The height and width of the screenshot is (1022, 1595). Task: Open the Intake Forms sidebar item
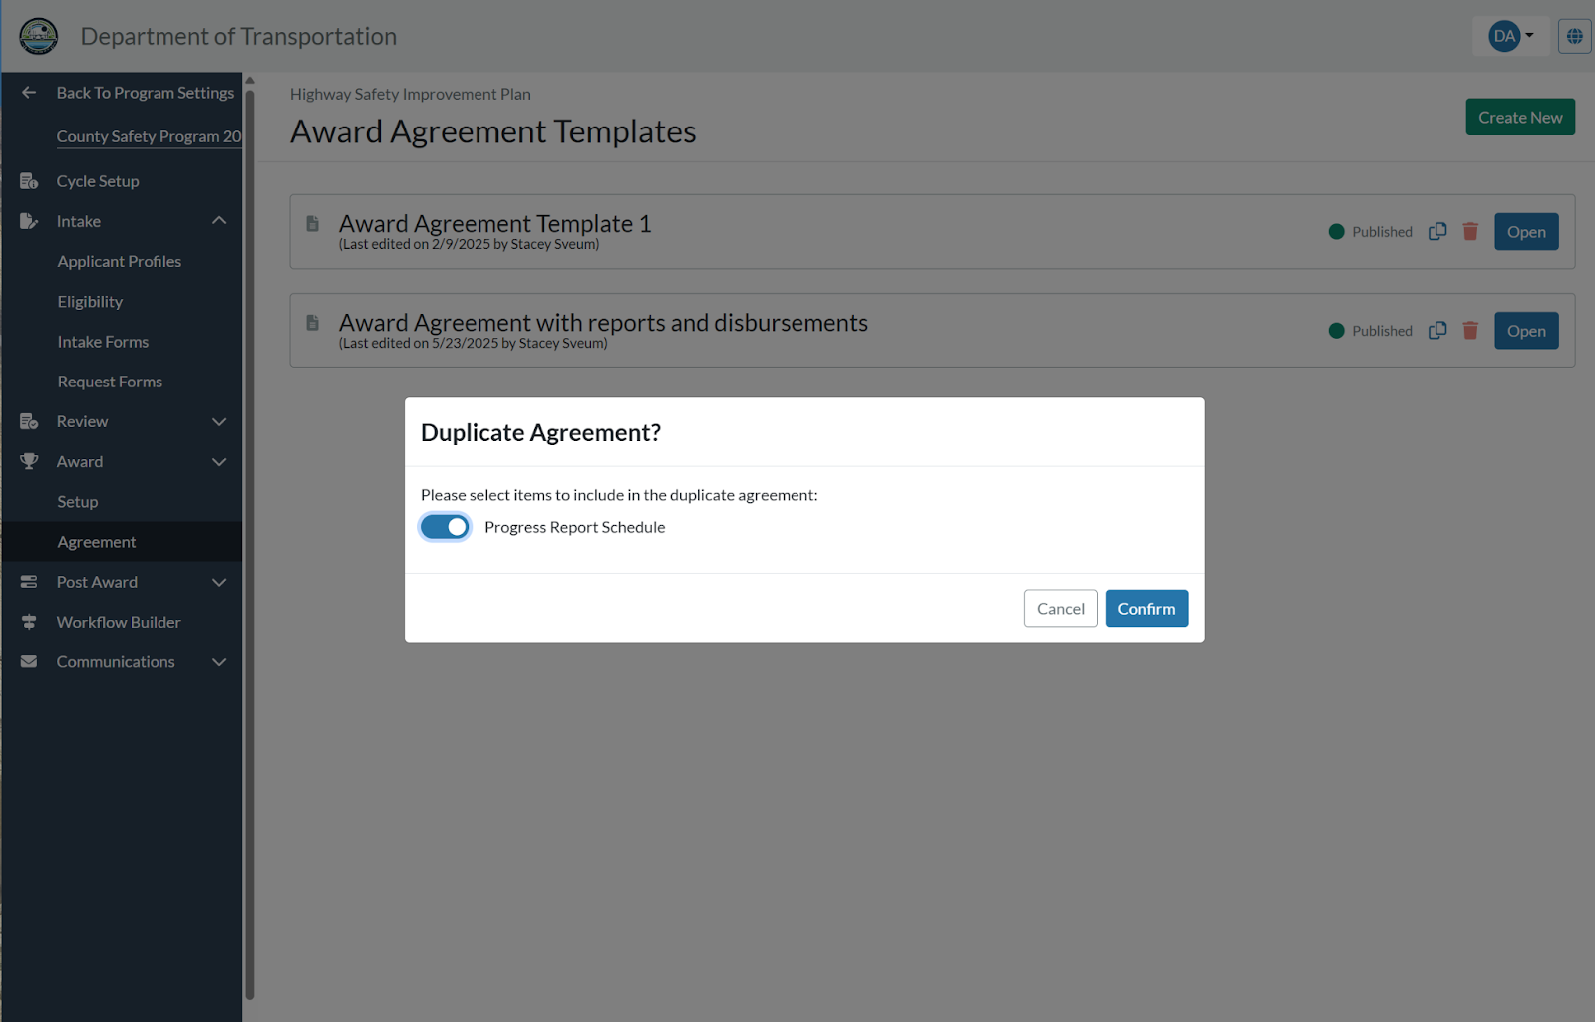tap(103, 342)
